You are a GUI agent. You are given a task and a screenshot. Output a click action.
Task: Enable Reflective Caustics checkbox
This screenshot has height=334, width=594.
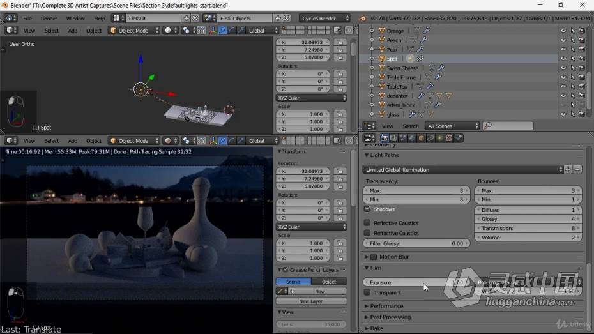pos(367,223)
